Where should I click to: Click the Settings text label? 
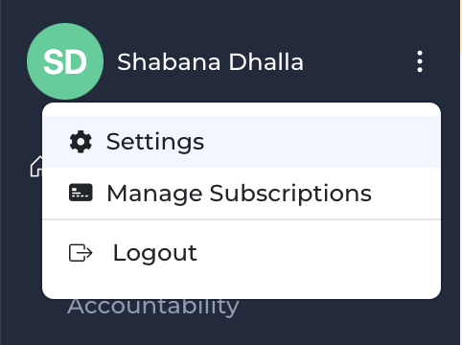155,142
